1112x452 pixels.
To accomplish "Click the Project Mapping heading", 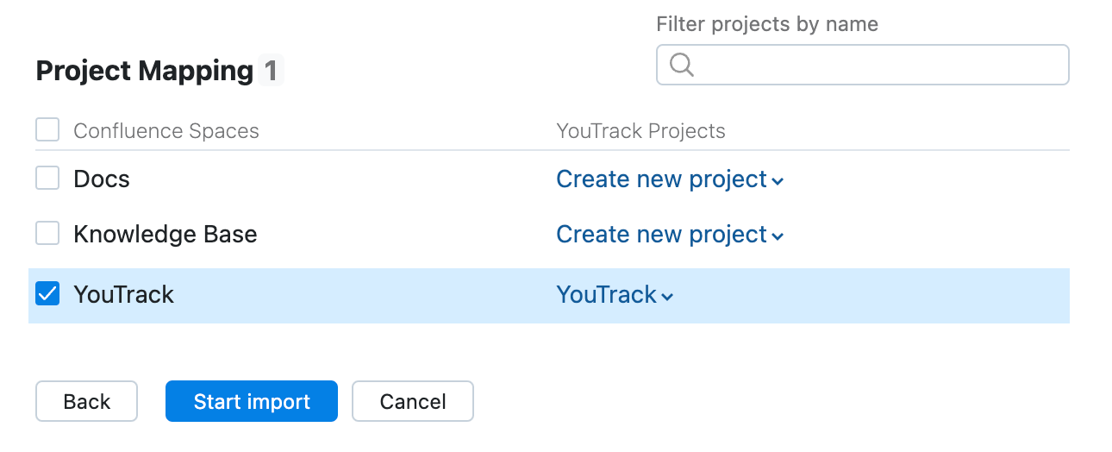I will click(144, 71).
